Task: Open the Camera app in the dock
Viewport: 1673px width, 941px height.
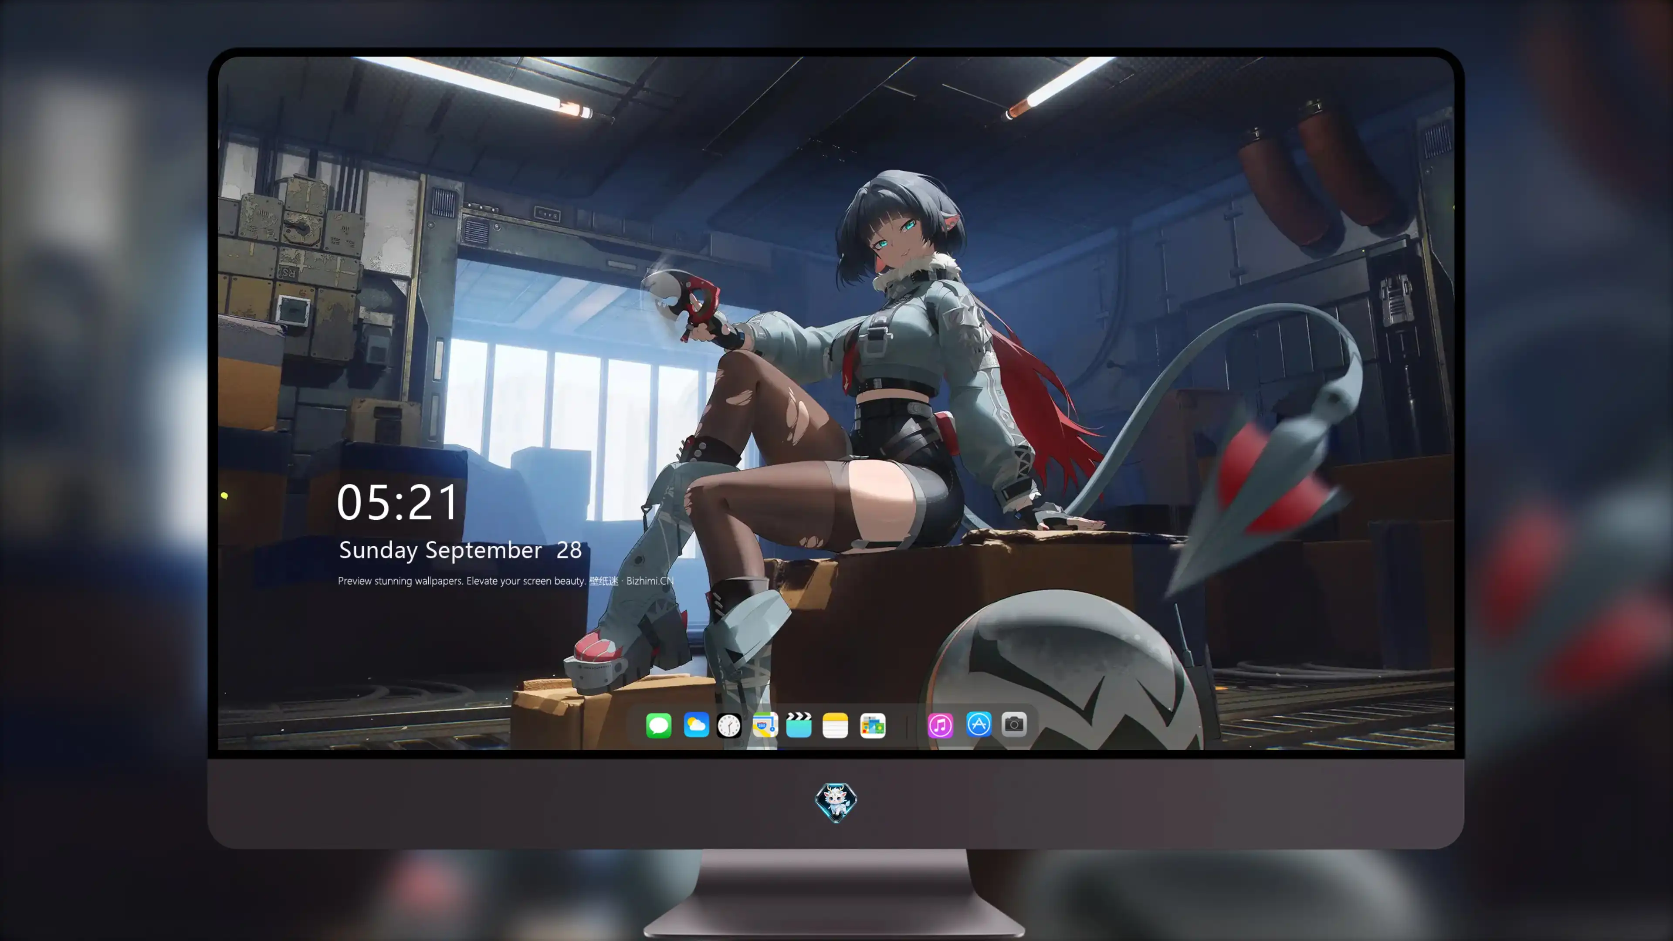Action: point(1014,724)
